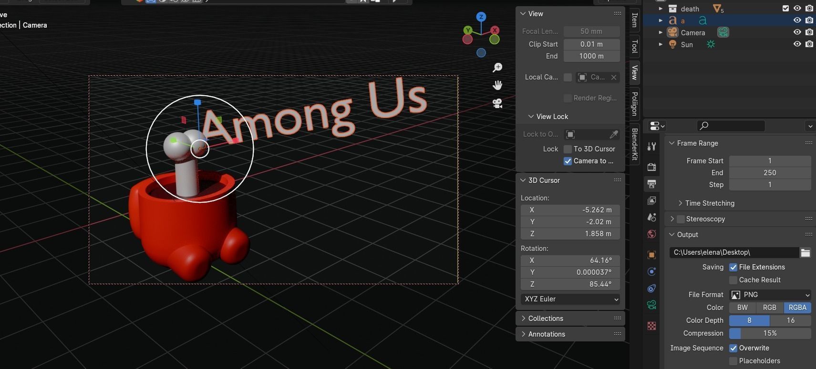
Task: Expand the Camera object tree row
Action: pos(661,32)
